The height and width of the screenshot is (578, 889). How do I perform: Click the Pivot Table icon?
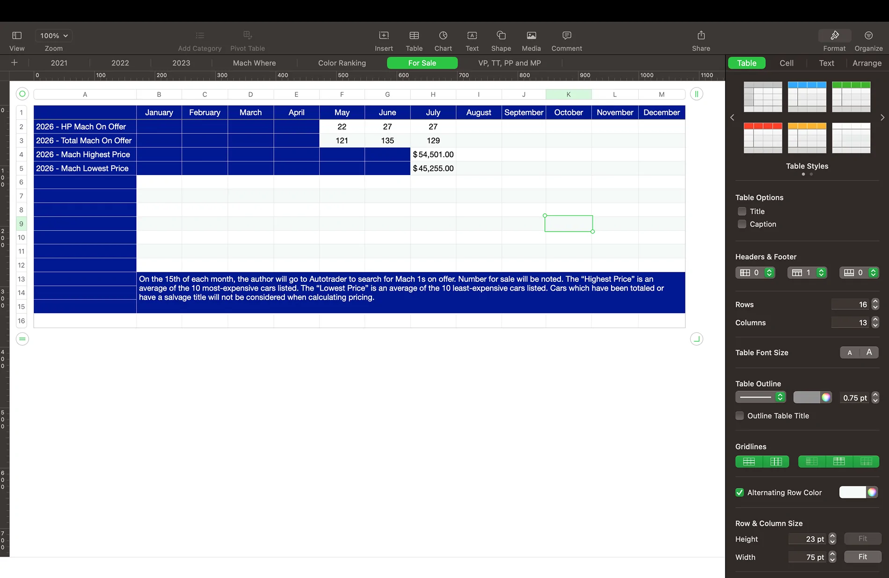[x=248, y=36]
